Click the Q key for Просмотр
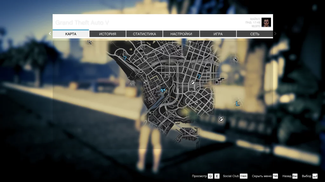Screen dimensions: 325x182 [x=210, y=176]
